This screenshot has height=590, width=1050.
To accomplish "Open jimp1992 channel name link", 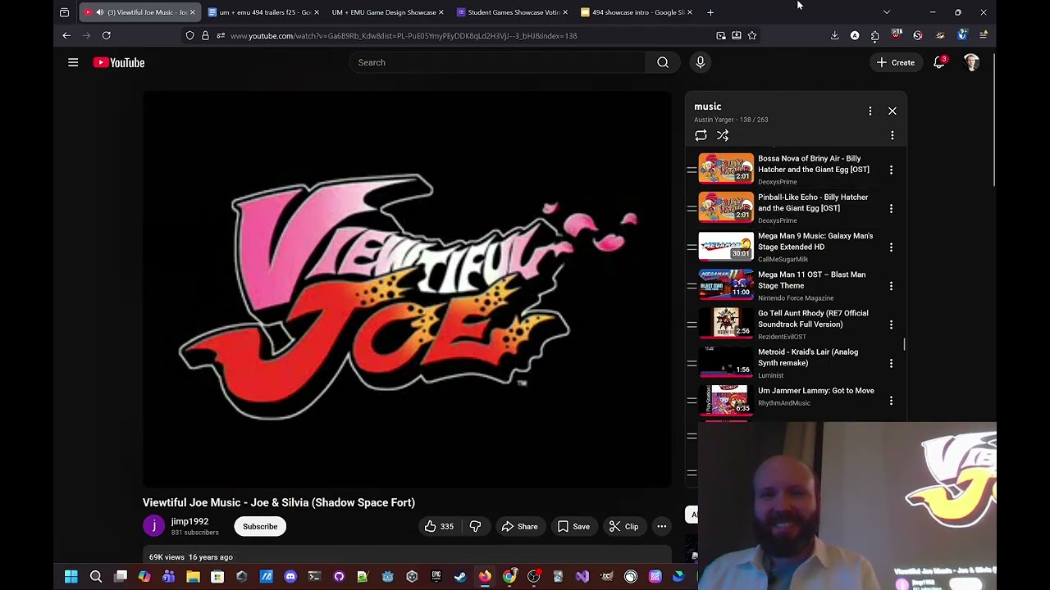I will tap(189, 521).
